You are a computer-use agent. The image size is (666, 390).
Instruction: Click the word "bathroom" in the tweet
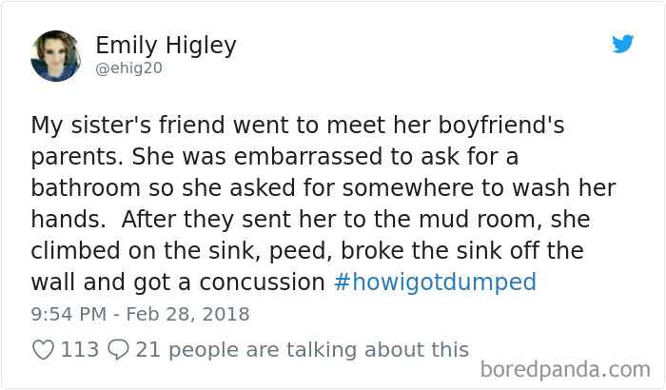pos(86,188)
